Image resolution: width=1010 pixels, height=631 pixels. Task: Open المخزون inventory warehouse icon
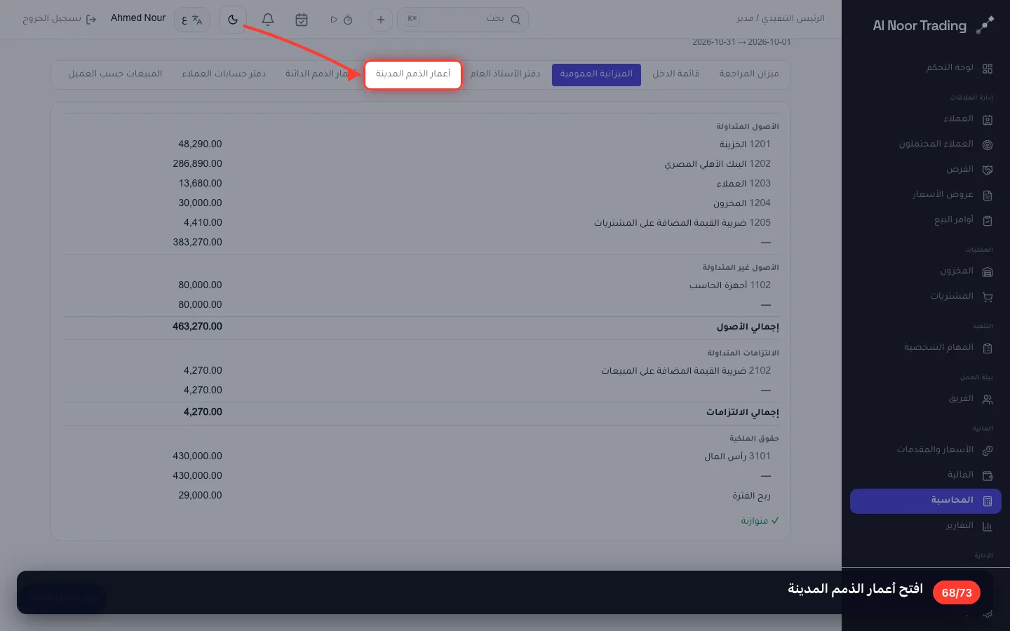988,271
